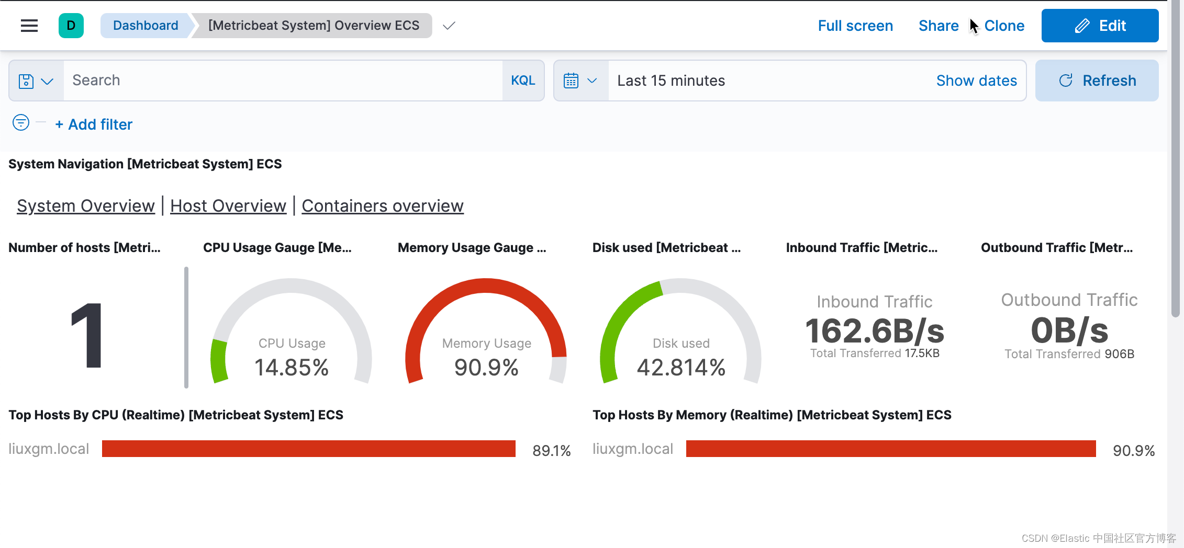Open the Share menu
This screenshot has width=1184, height=548.
pyautogui.click(x=939, y=26)
